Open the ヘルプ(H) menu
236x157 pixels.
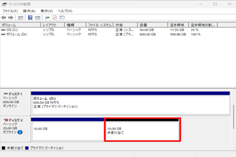(65, 11)
